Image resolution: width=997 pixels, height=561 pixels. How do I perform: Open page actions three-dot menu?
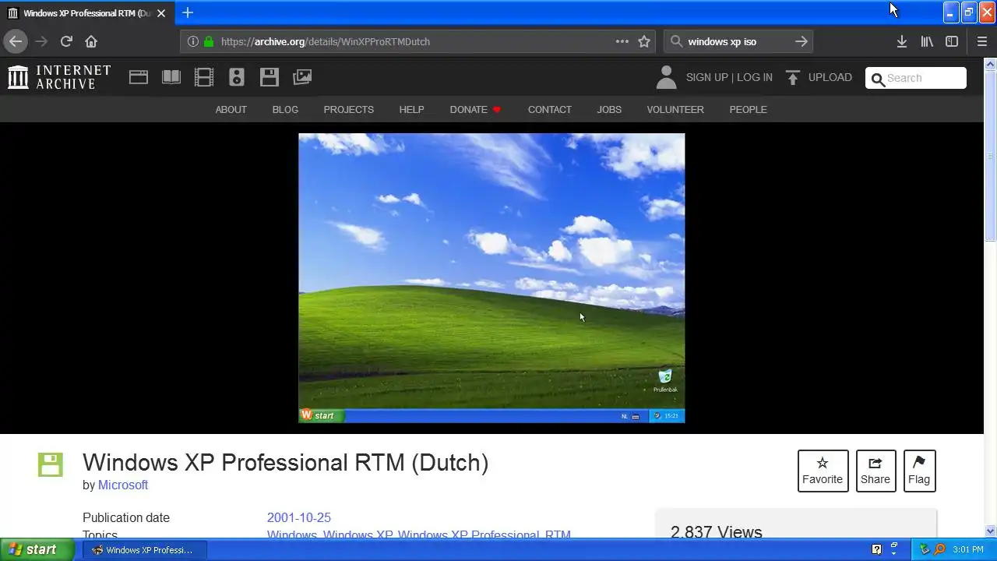pos(622,41)
